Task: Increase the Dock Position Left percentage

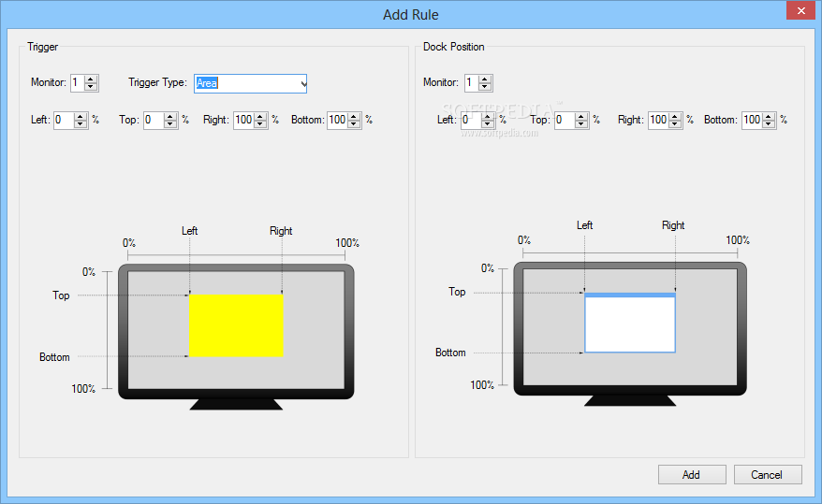Action: click(x=488, y=117)
